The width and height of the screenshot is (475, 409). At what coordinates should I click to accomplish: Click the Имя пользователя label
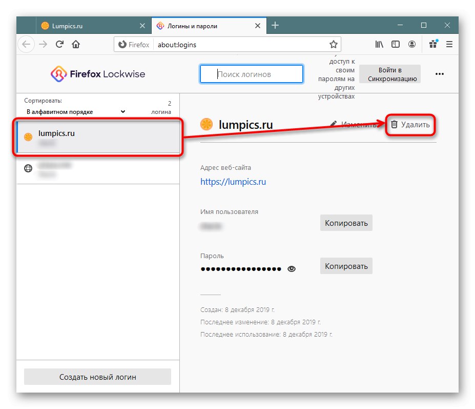(229, 212)
